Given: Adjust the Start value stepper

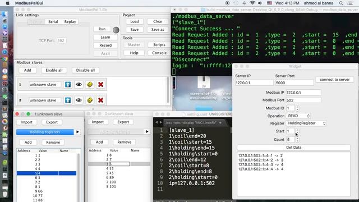Looking at the screenshot, I should [297, 131].
